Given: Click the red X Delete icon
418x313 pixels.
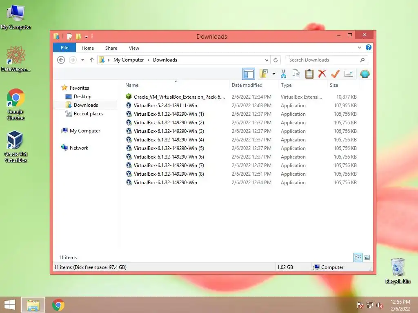Looking at the screenshot, I should [322, 73].
